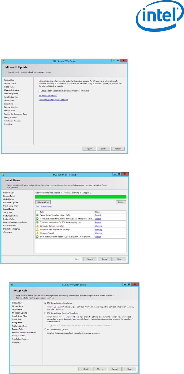The width and height of the screenshot is (184, 374).
Task: Select Install Setup Files step in Install Rules window
Action: pyautogui.click(x=10, y=206)
